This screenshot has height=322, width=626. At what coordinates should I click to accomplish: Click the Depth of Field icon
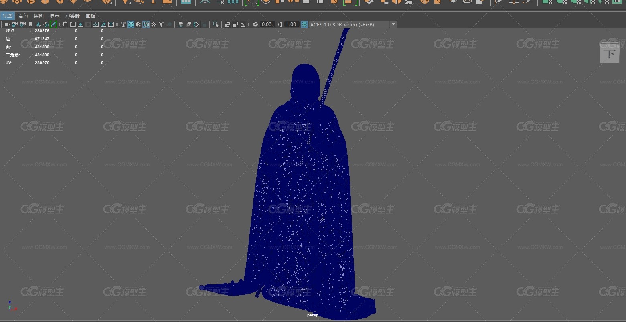click(x=204, y=24)
